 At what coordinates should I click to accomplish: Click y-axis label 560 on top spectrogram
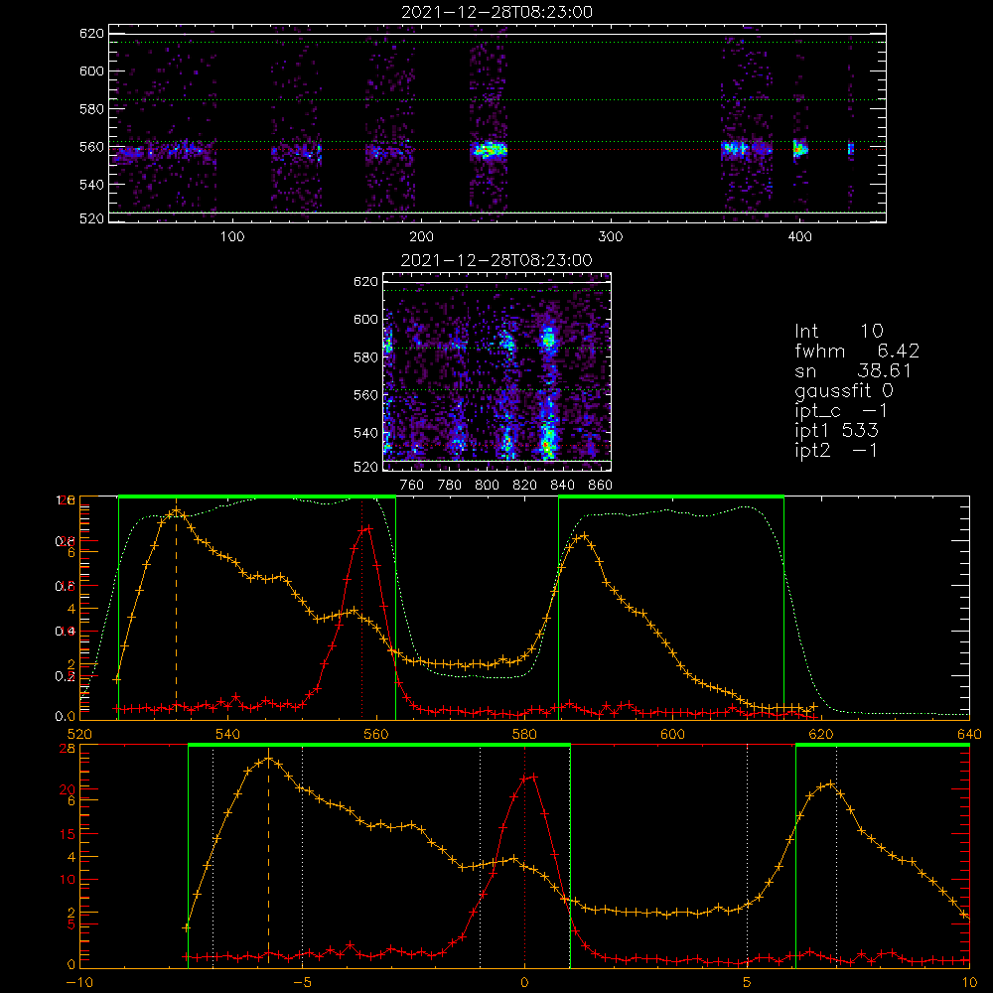click(x=91, y=147)
